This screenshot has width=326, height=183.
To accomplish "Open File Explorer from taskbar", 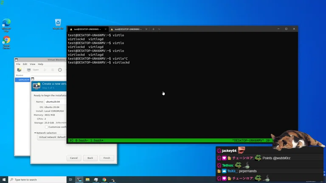I will point(87,180).
